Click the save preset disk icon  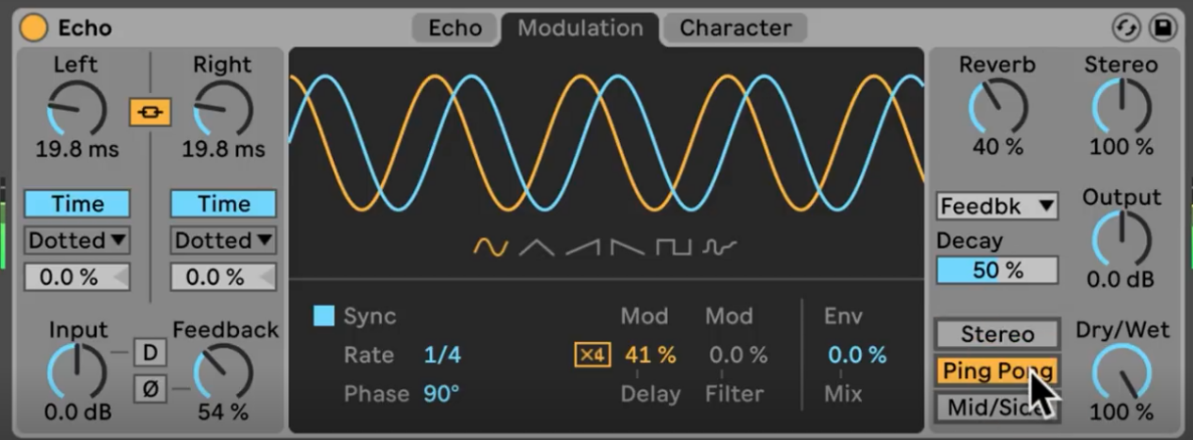1163,27
